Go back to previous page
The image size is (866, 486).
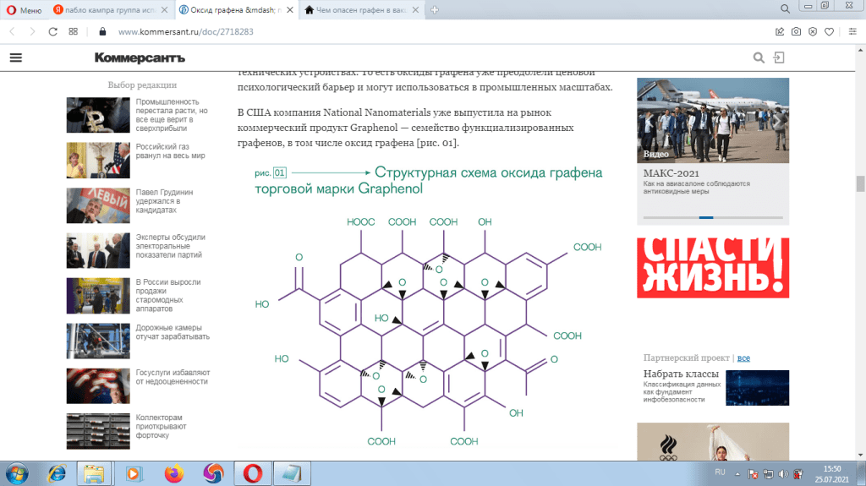12,31
